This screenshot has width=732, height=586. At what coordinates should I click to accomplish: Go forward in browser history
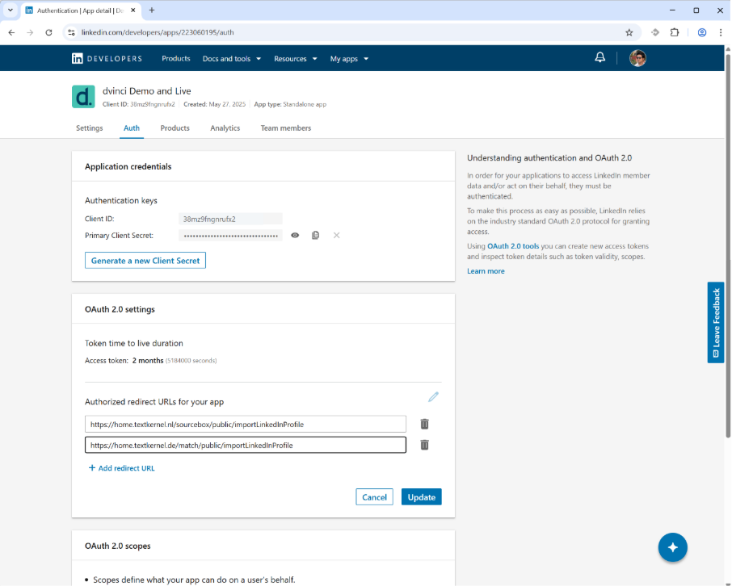(30, 32)
